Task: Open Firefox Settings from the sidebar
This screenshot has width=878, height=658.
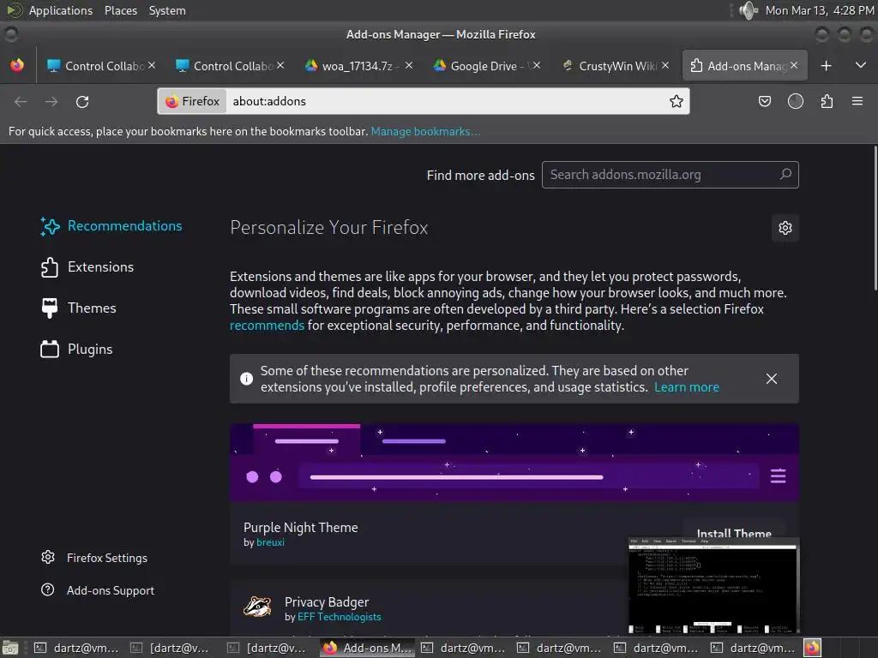Action: (94, 558)
